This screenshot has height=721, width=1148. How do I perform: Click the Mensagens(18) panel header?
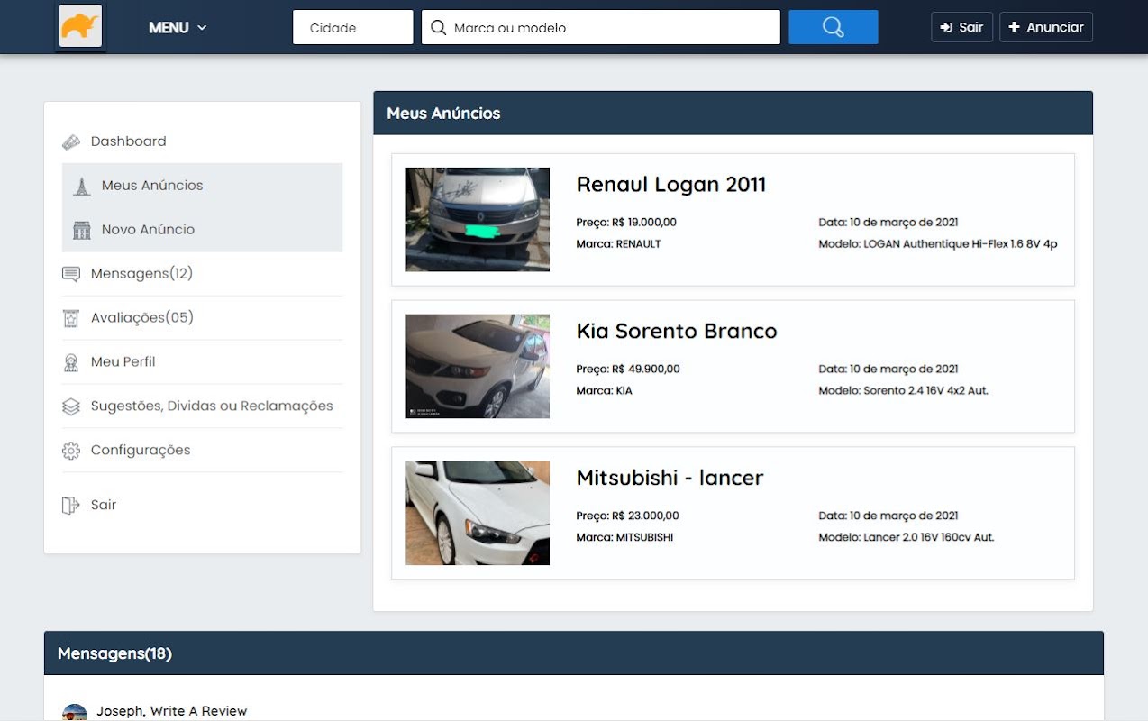pos(574,653)
